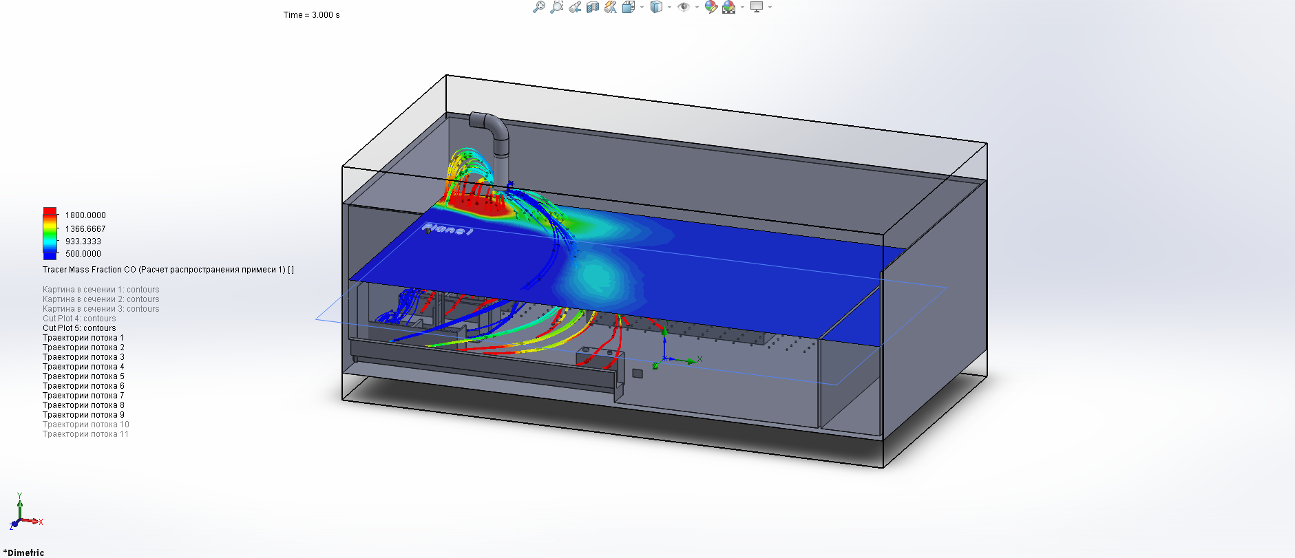The height and width of the screenshot is (558, 1295).
Task: Click the legend value 933.3333
Action: click(83, 242)
